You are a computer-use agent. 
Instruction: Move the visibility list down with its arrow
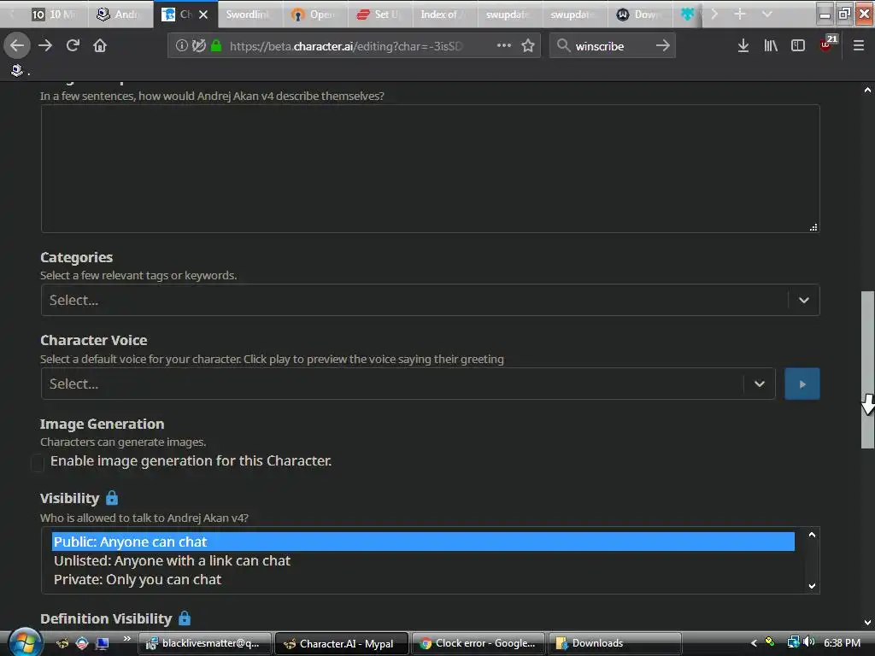click(x=812, y=586)
